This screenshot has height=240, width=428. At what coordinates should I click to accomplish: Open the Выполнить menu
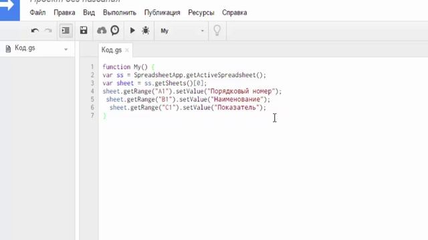[x=120, y=13]
